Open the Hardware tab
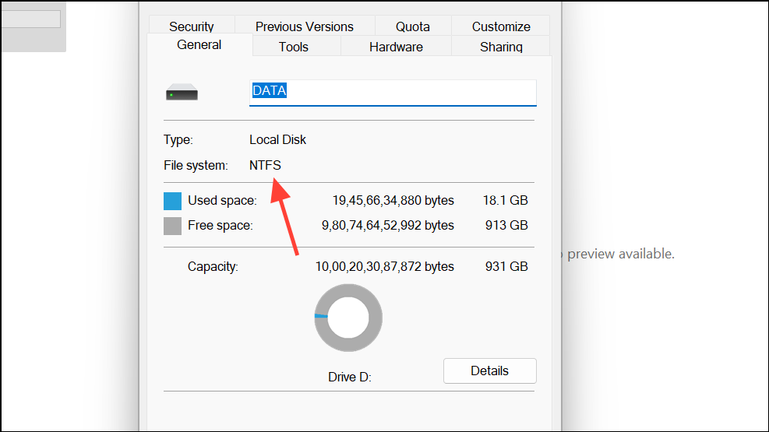Image resolution: width=769 pixels, height=432 pixels. click(396, 47)
